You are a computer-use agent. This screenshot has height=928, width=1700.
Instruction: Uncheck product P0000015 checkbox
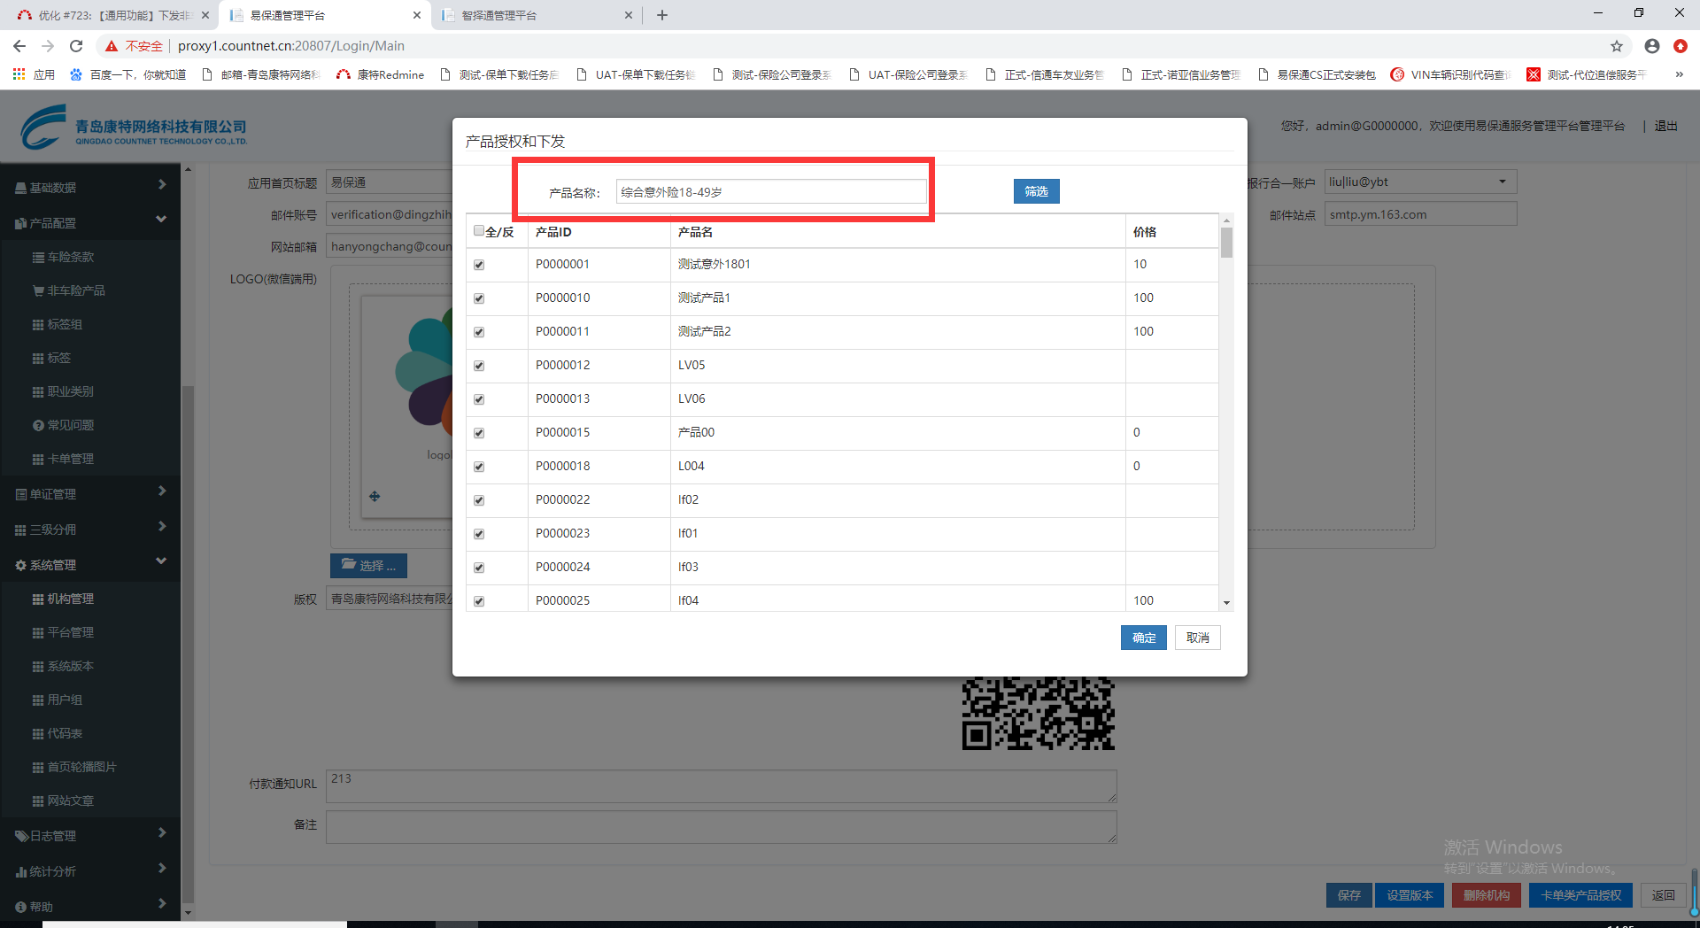point(479,433)
